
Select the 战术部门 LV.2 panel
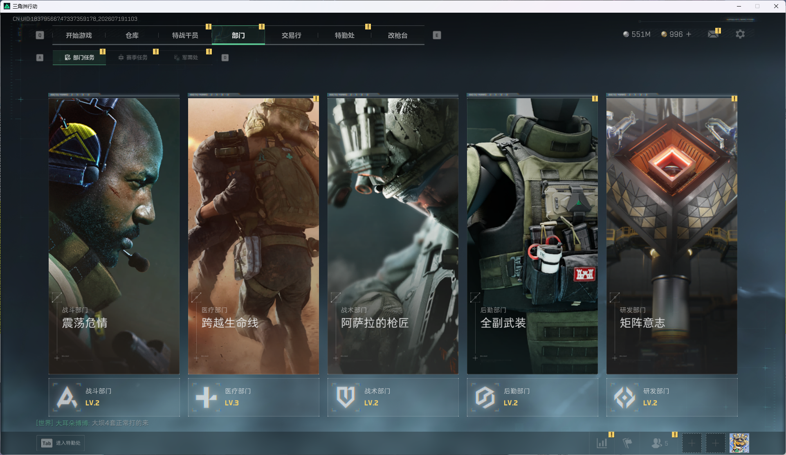coord(393,397)
